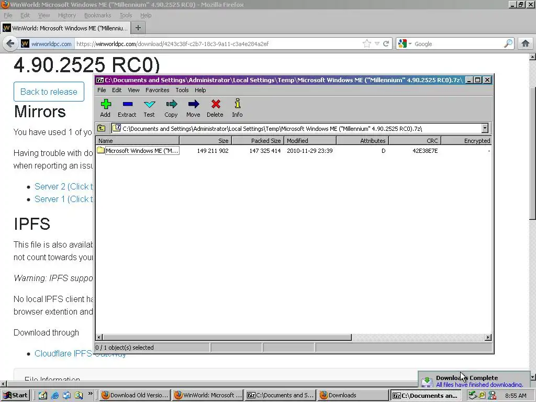The height and width of the screenshot is (402, 536).
Task: Choose the Move toolbar icon in 7-Zip
Action: pos(193,108)
